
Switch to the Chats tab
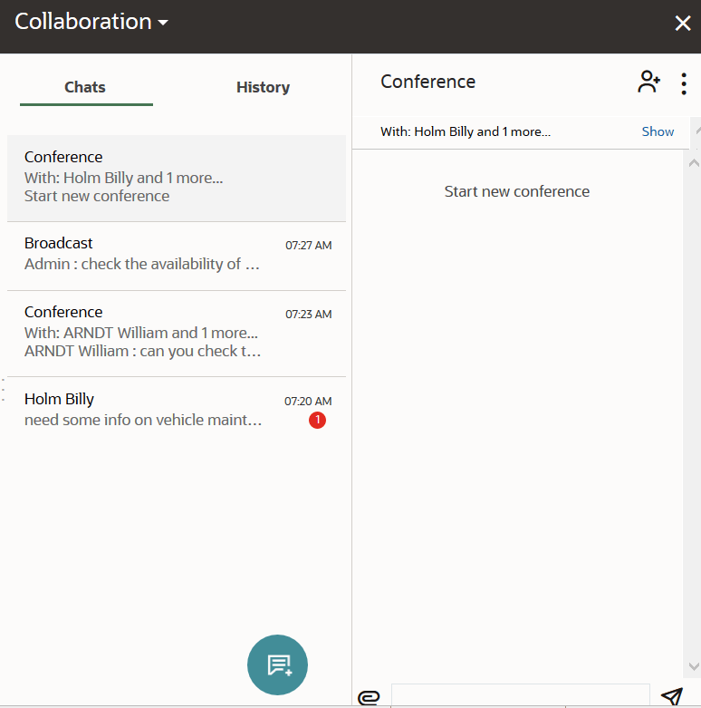(86, 87)
